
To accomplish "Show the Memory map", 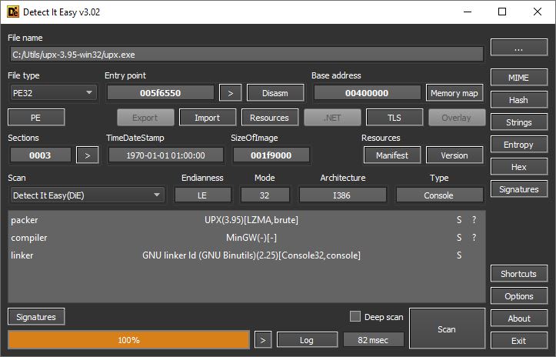I will [454, 93].
